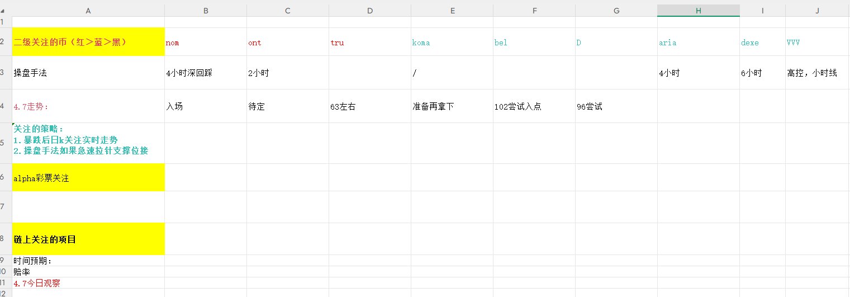Click teal cell "bel"
Viewport: 850px width, 297px height.
pyautogui.click(x=534, y=42)
